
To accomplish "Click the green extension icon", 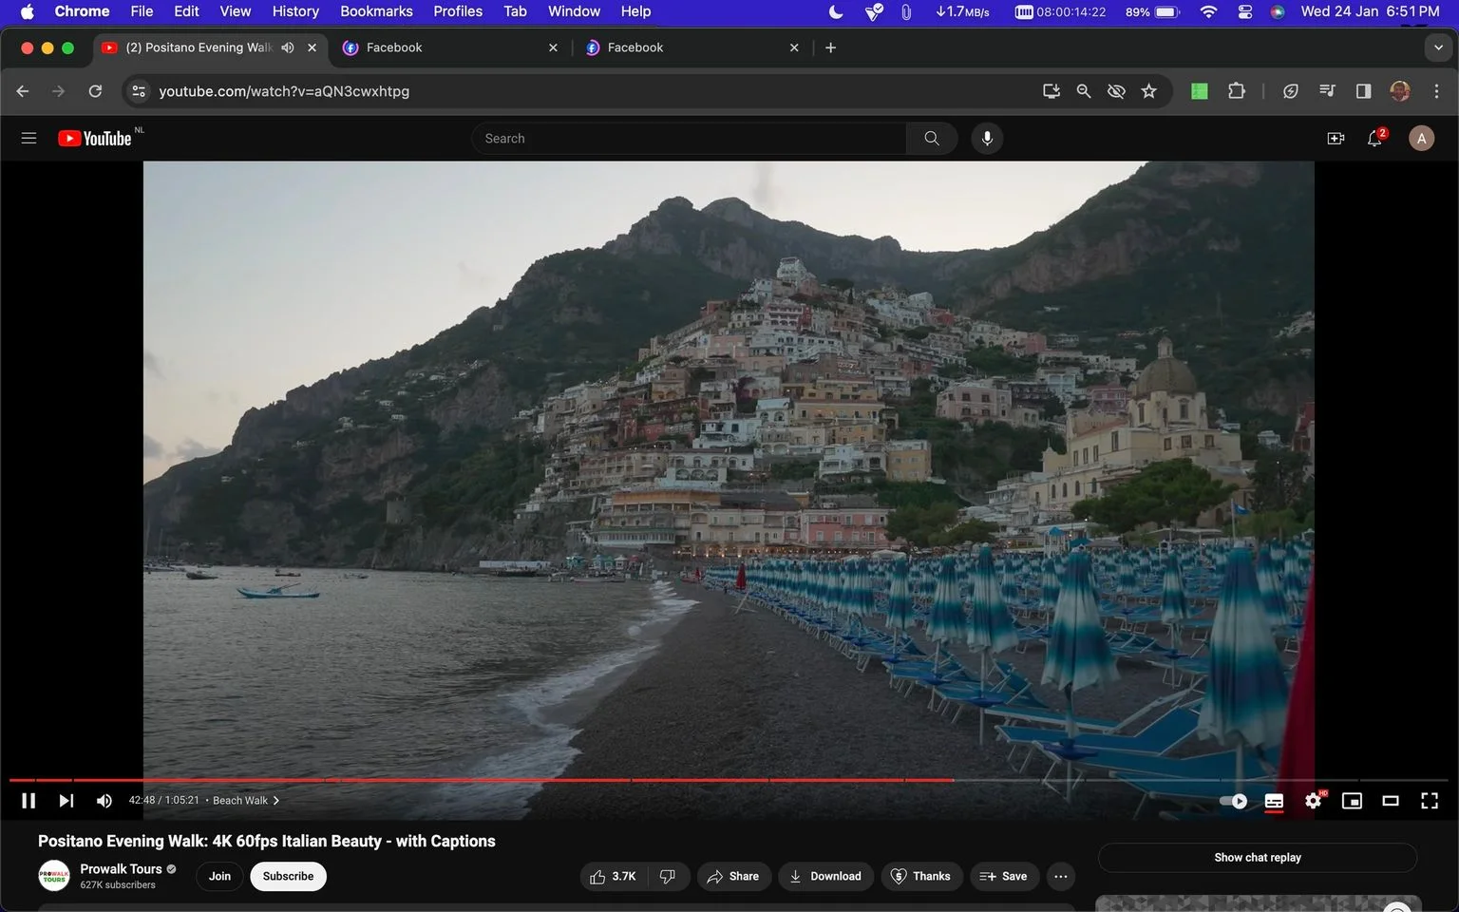I will pyautogui.click(x=1200, y=91).
